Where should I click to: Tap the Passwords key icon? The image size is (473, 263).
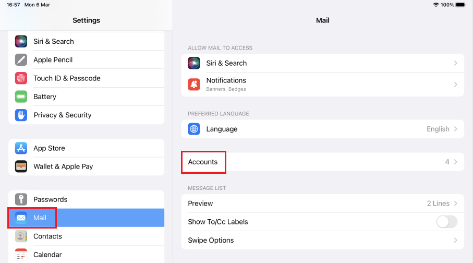21,199
